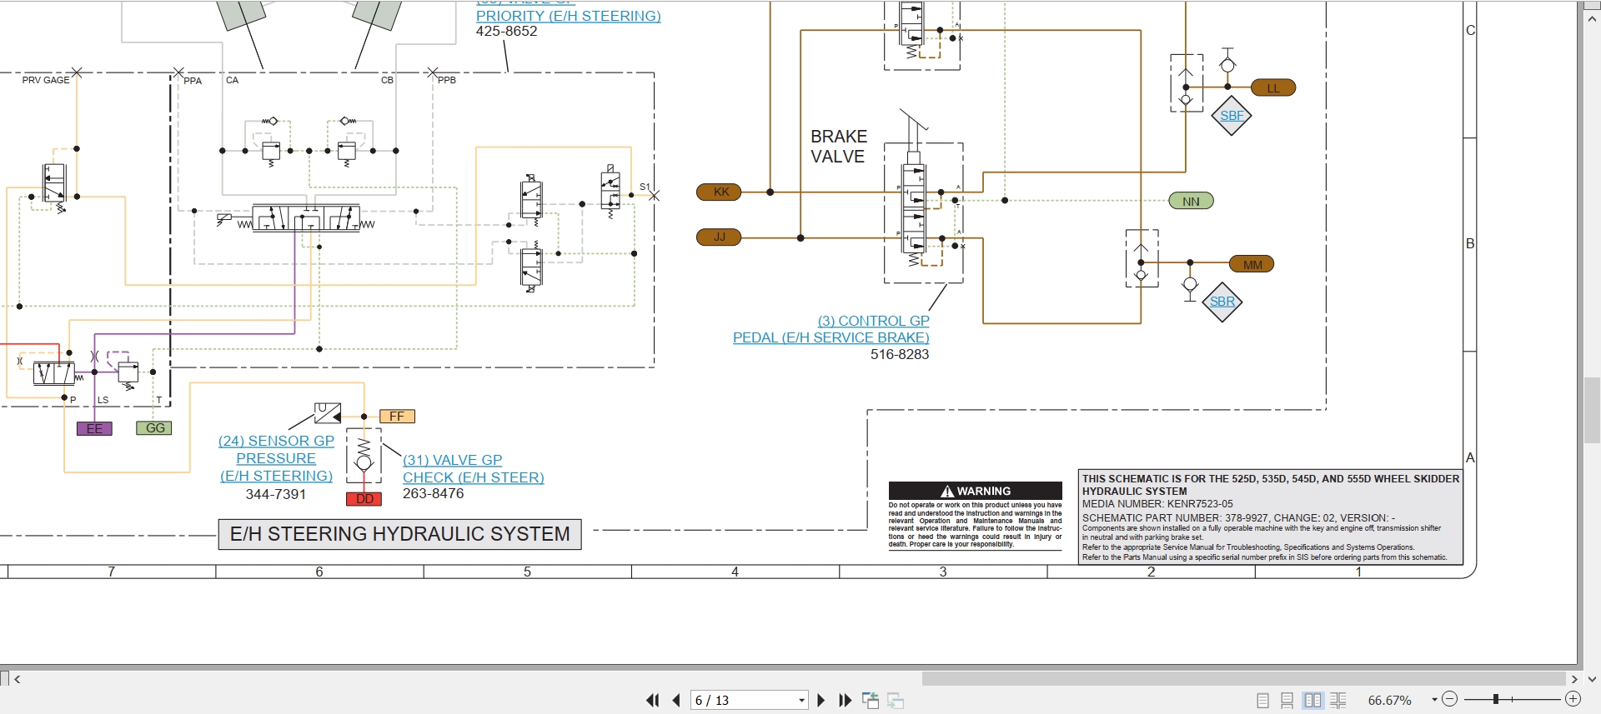Click horizontal scrollbar right arrow
This screenshot has height=714, width=1601.
coord(1574,679)
